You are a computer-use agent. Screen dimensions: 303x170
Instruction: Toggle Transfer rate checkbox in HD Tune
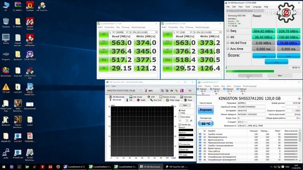pos(180,125)
